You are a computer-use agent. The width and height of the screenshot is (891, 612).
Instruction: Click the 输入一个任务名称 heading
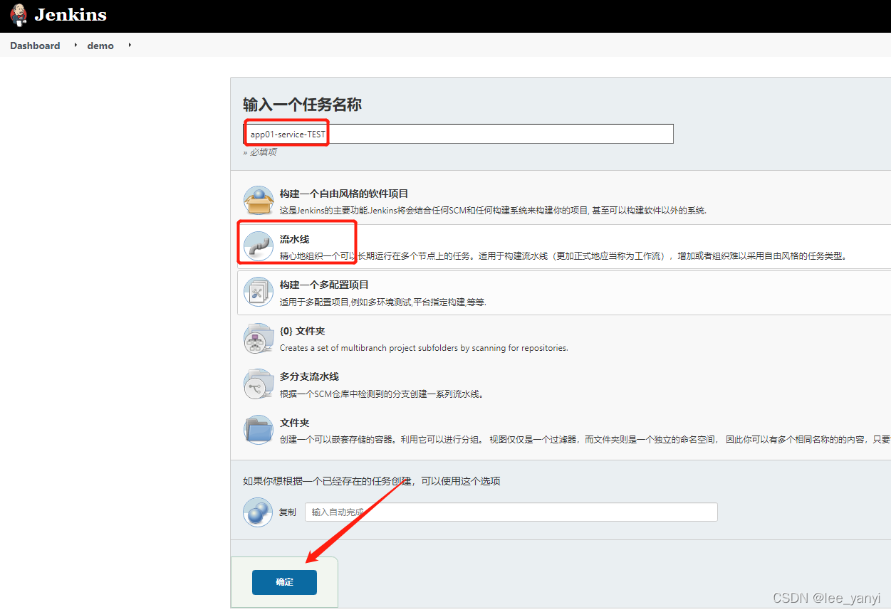pos(302,105)
